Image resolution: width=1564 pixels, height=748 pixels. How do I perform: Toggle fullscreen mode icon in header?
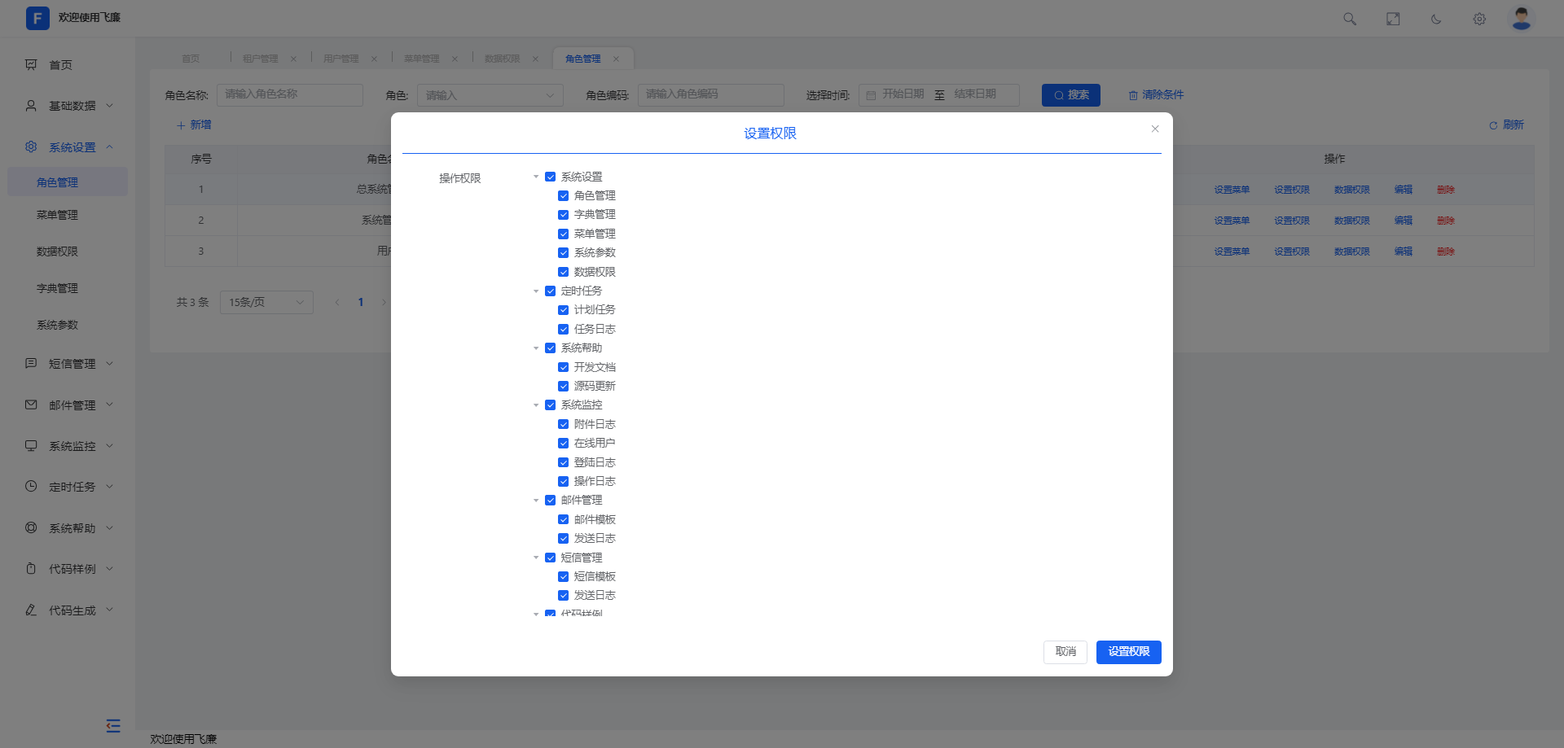pos(1393,19)
